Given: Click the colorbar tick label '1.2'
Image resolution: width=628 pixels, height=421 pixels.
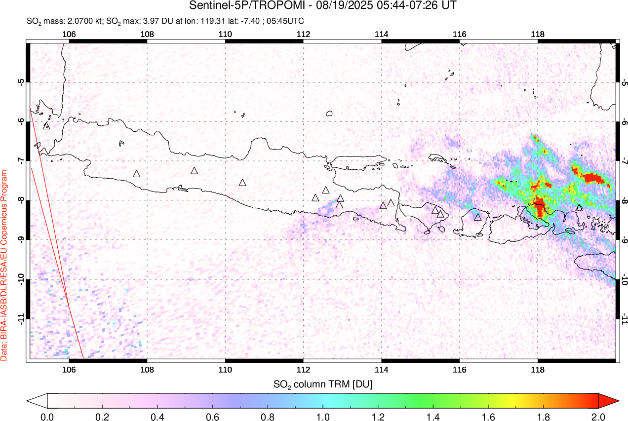Looking at the screenshot, I should tap(378, 416).
